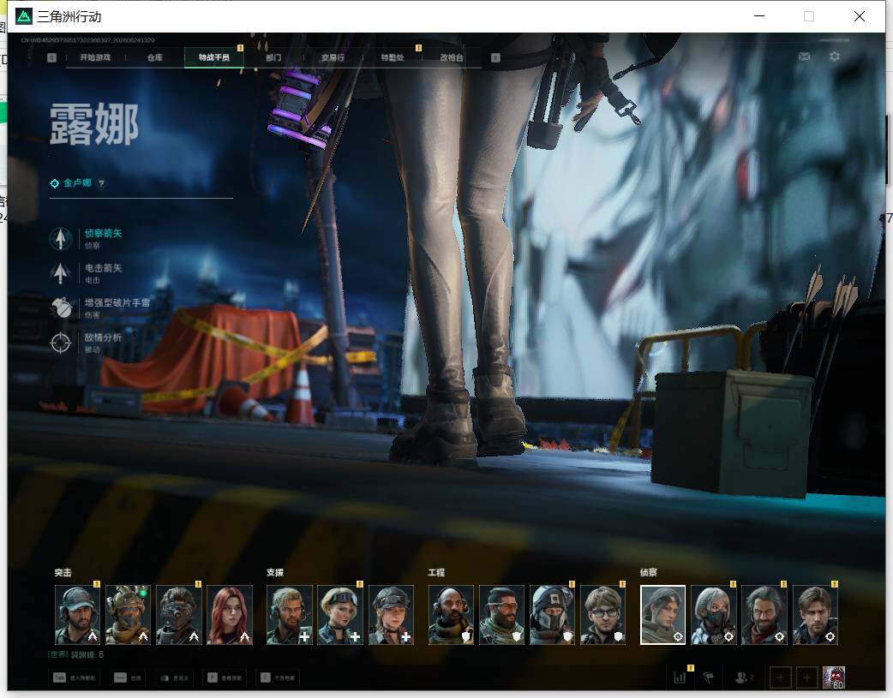Select the red-haired 突击 operator
The width and height of the screenshot is (893, 698).
[x=230, y=615]
